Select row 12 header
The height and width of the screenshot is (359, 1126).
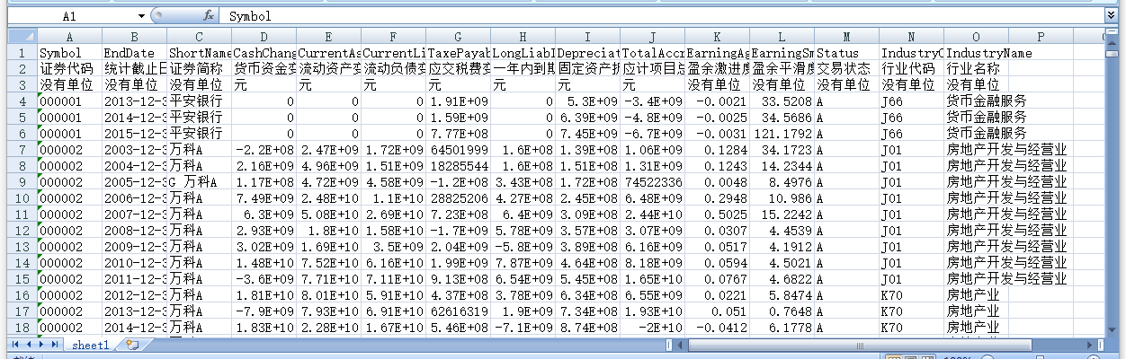22,231
